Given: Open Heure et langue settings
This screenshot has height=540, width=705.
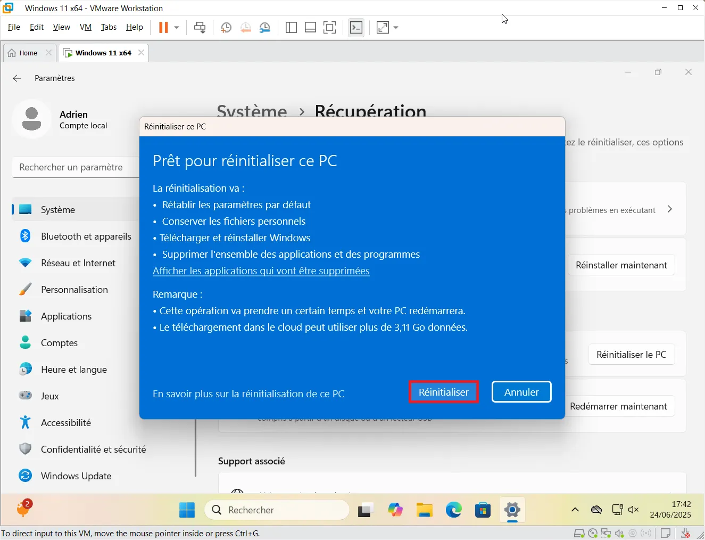Looking at the screenshot, I should (x=76, y=370).
